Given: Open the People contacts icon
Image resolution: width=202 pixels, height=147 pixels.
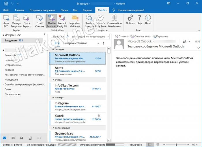Looking at the screenshot, I should tap(22, 138).
